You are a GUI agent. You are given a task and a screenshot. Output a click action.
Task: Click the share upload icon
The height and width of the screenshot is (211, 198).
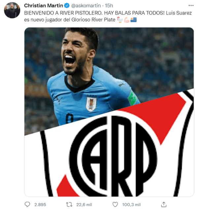pos(164,204)
